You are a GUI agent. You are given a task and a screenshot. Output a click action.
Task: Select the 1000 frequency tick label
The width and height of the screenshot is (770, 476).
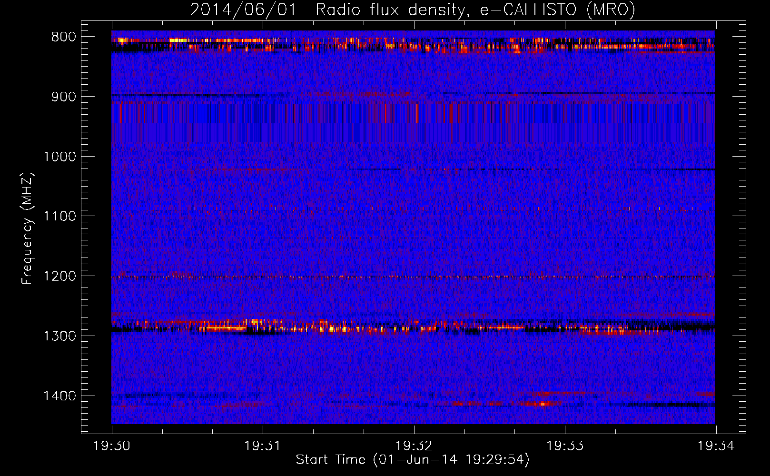click(x=59, y=157)
